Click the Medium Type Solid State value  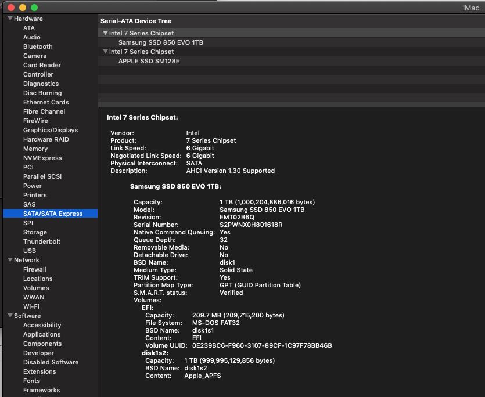236,270
